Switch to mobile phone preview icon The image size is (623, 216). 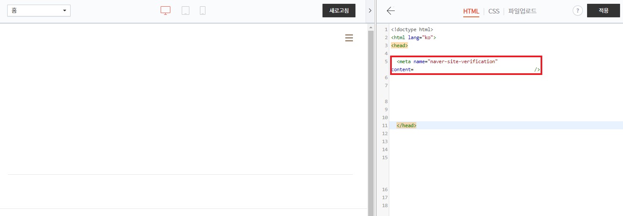point(203,11)
